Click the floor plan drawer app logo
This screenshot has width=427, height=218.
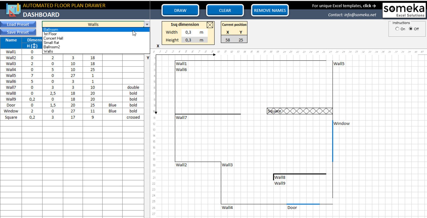coord(13,10)
